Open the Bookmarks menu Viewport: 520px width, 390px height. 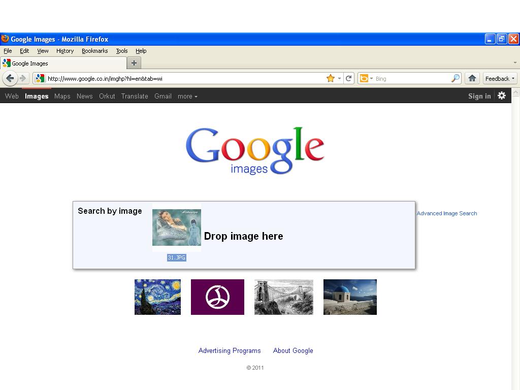[95, 51]
